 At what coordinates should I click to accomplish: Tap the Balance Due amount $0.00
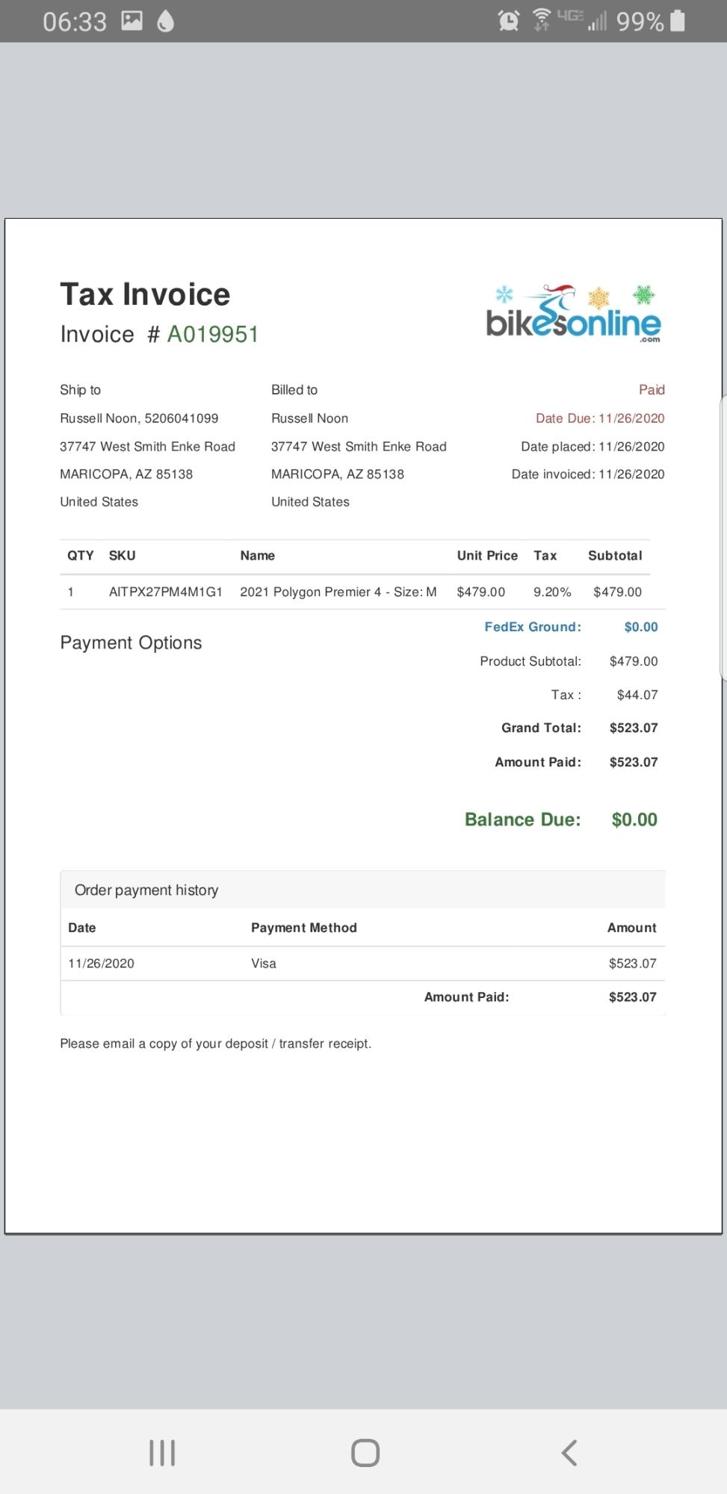[x=634, y=819]
